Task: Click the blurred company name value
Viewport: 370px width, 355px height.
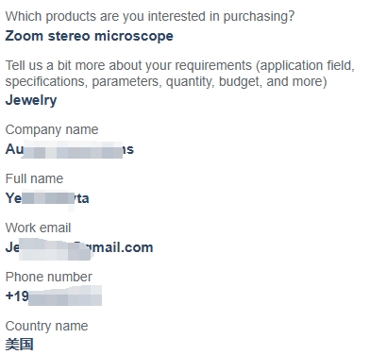Action: click(x=70, y=149)
